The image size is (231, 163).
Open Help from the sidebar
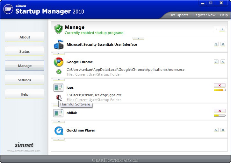coord(25,94)
